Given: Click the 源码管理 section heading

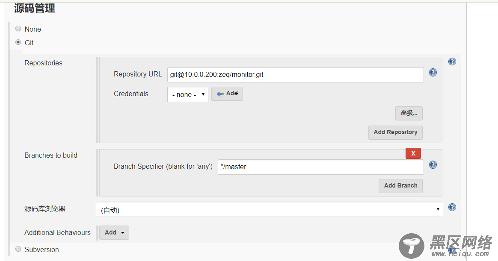Looking at the screenshot, I should [x=35, y=8].
